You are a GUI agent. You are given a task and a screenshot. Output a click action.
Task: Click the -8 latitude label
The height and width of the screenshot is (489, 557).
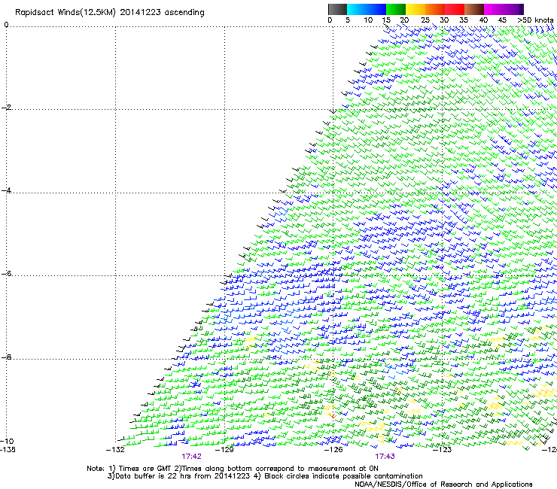pos(6,357)
